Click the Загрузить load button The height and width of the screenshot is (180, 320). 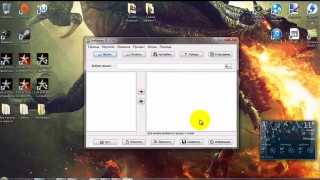click(x=162, y=142)
